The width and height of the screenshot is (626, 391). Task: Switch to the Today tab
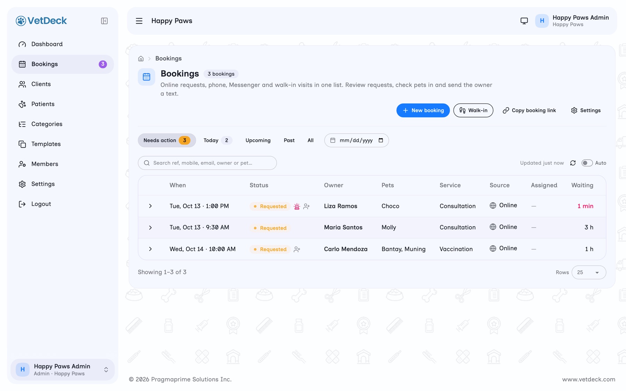218,140
